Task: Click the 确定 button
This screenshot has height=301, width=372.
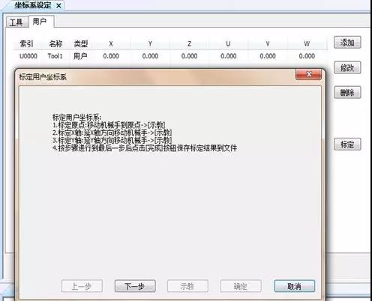Action: click(x=241, y=286)
